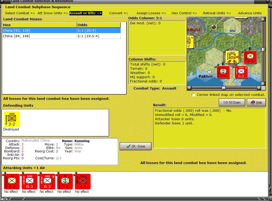
Task: Select the 18th Inf attacking unit counter
Action: pyautogui.click(x=83, y=182)
